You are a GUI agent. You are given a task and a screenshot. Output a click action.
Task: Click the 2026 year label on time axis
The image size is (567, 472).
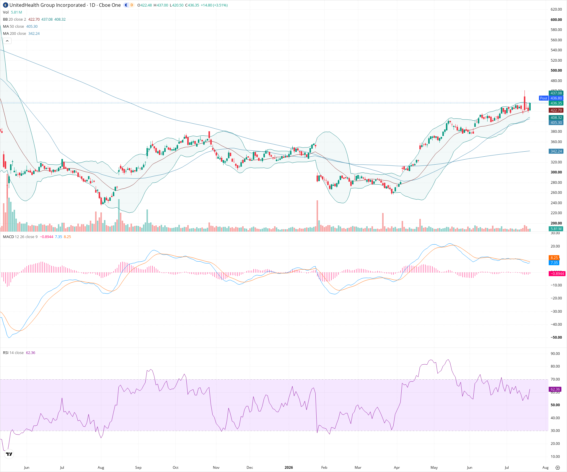(289, 468)
